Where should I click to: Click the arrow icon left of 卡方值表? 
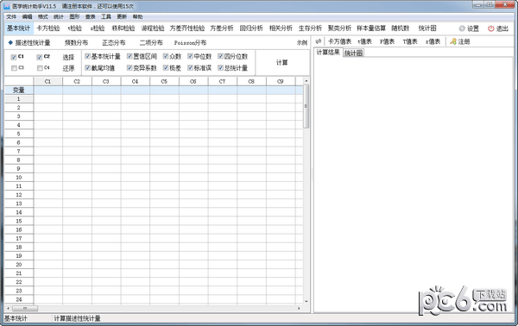click(318, 41)
